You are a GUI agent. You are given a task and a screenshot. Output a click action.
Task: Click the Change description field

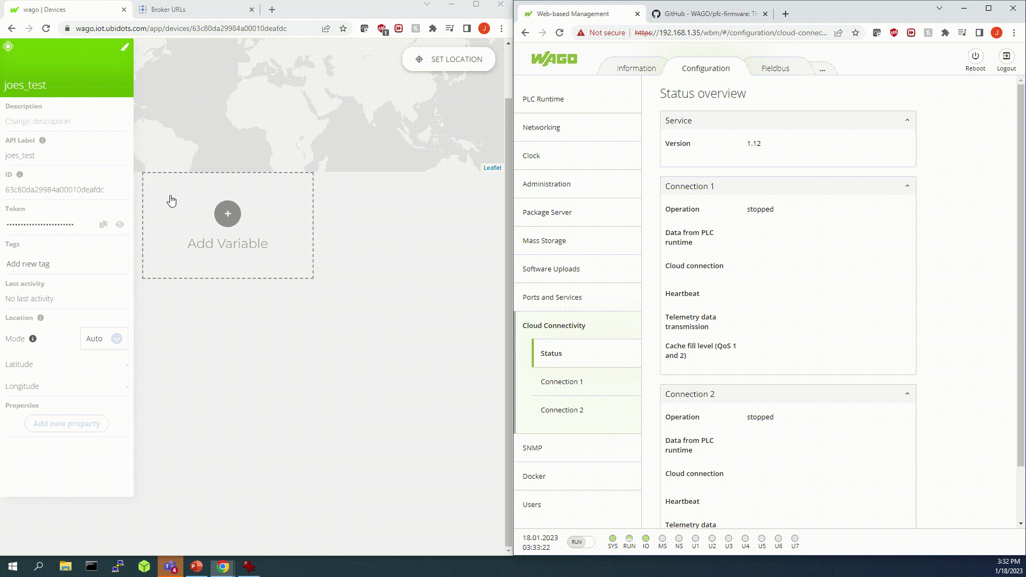click(67, 121)
